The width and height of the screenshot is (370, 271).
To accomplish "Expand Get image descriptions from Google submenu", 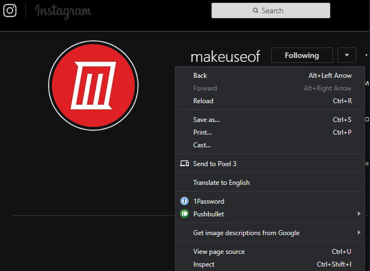I will point(359,233).
